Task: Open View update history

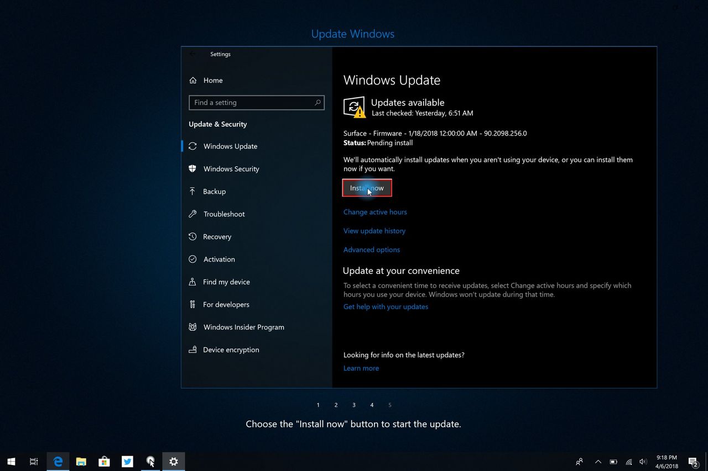Action: click(x=374, y=231)
